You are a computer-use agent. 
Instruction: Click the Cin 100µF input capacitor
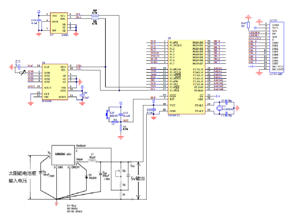click(x=41, y=172)
